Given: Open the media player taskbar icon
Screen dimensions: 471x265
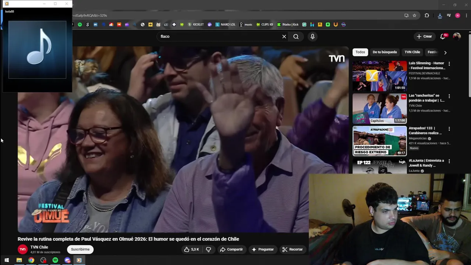Looking at the screenshot, I should (x=79, y=260).
